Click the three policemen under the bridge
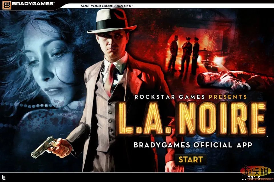 click(x=184, y=54)
